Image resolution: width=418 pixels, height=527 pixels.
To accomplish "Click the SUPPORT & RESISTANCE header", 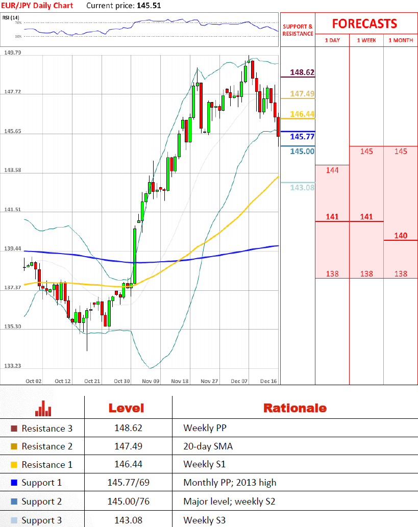I will point(298,30).
